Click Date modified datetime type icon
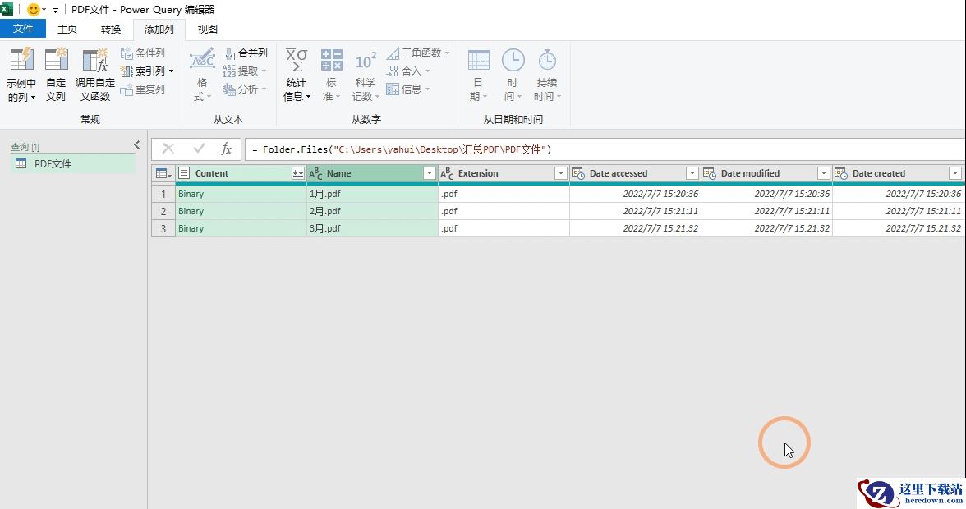The width and height of the screenshot is (966, 509). pos(710,173)
